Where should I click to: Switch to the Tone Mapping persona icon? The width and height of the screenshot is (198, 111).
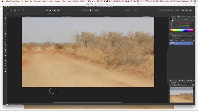point(19,10)
